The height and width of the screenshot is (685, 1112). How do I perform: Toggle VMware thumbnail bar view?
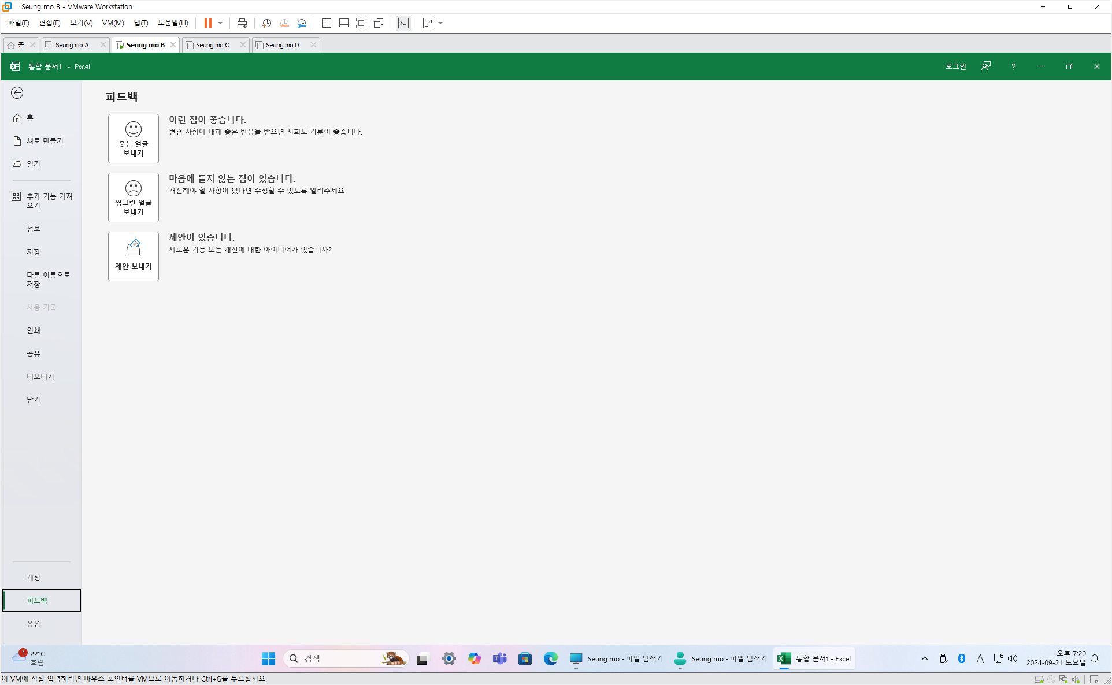coord(344,23)
